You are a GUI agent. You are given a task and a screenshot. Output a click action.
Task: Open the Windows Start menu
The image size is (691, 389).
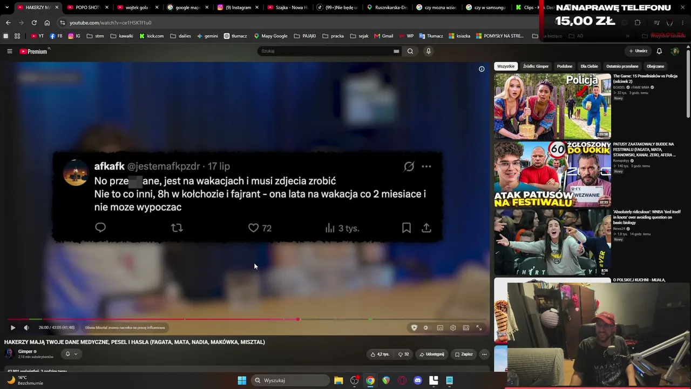[242, 380]
